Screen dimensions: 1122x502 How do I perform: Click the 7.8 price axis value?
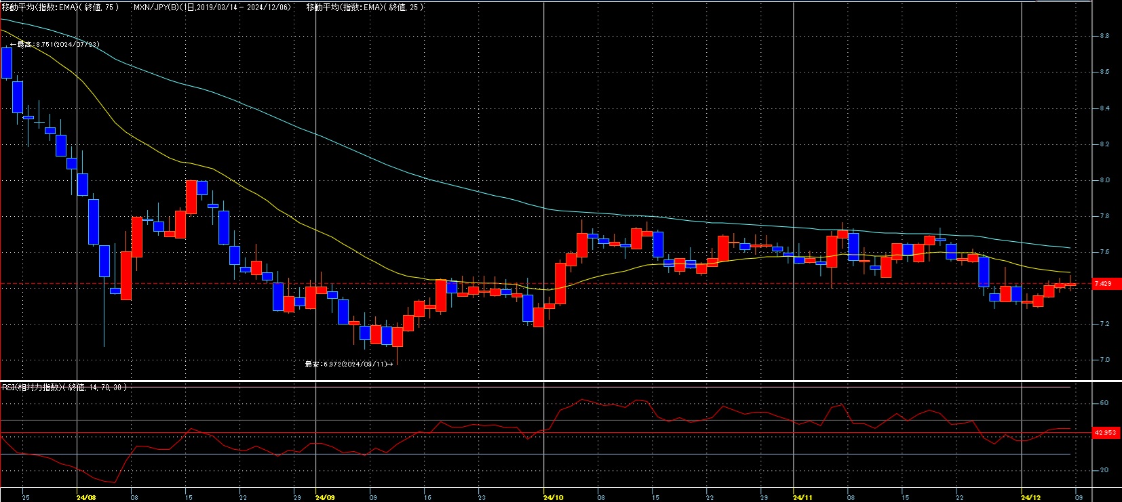(x=1104, y=216)
